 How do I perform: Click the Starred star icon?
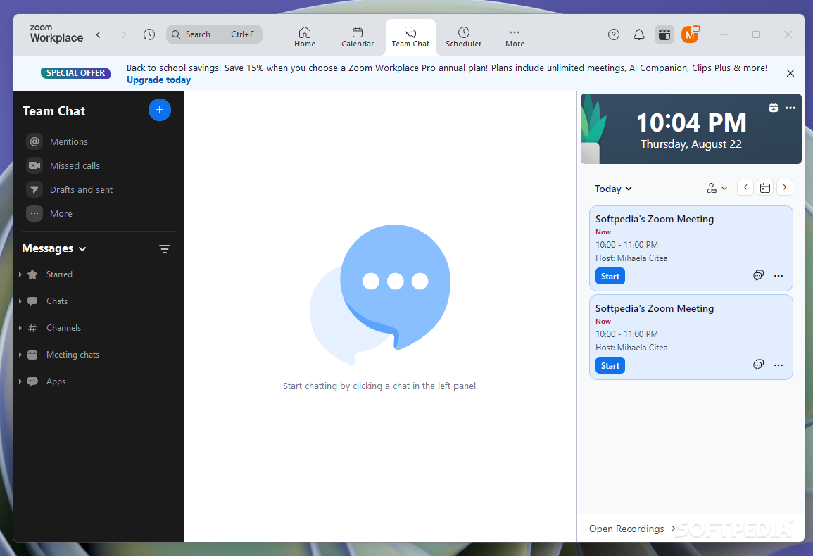[x=32, y=274]
